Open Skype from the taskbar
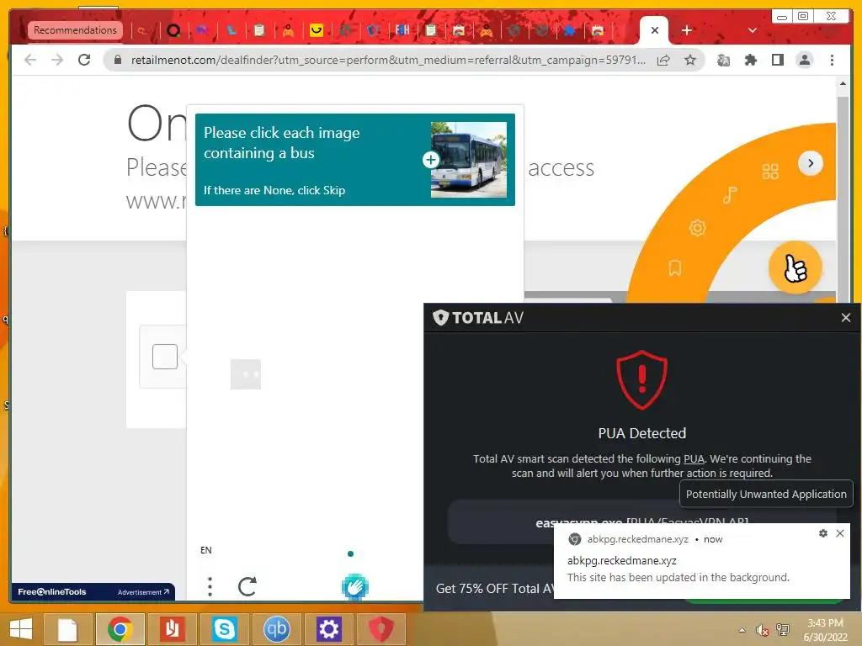Image resolution: width=862 pixels, height=646 pixels. [x=224, y=629]
